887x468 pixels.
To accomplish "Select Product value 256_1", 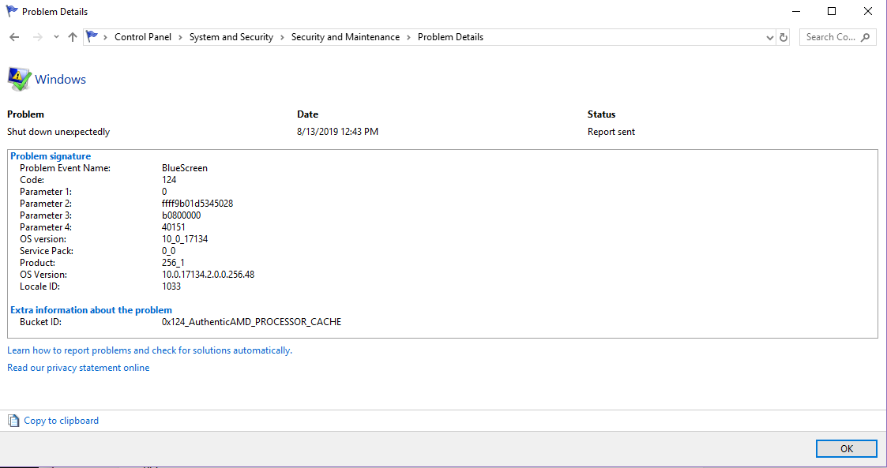I will click(x=173, y=263).
